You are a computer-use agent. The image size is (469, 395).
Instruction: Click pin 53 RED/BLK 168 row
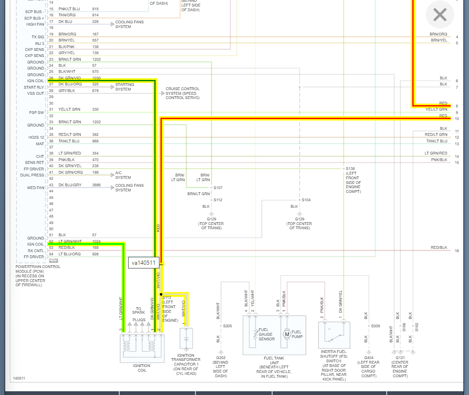[x=74, y=247]
